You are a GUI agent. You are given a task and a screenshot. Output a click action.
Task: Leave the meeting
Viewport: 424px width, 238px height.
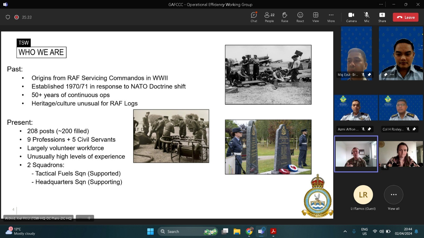click(405, 17)
